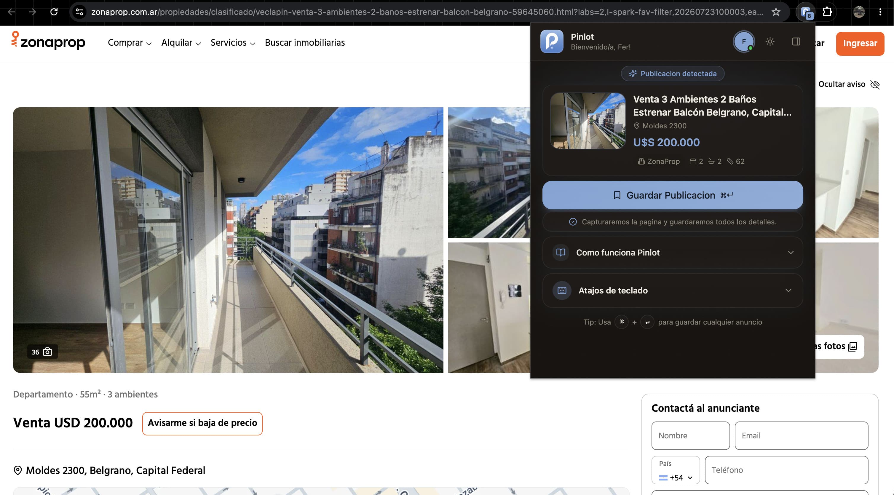
Task: Click the Pinlot extension icon in toolbar
Action: 806,12
